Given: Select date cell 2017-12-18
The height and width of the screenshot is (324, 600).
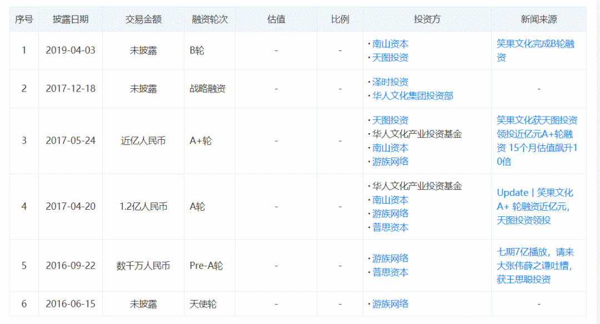Looking at the screenshot, I should 71,89.
